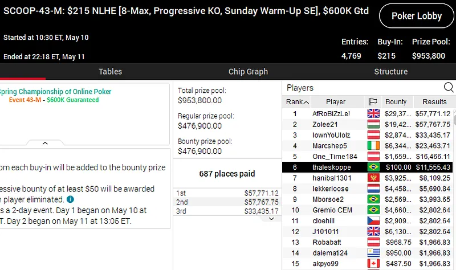Switch to the Chip Graph tab
This screenshot has width=456, height=270.
[248, 72]
